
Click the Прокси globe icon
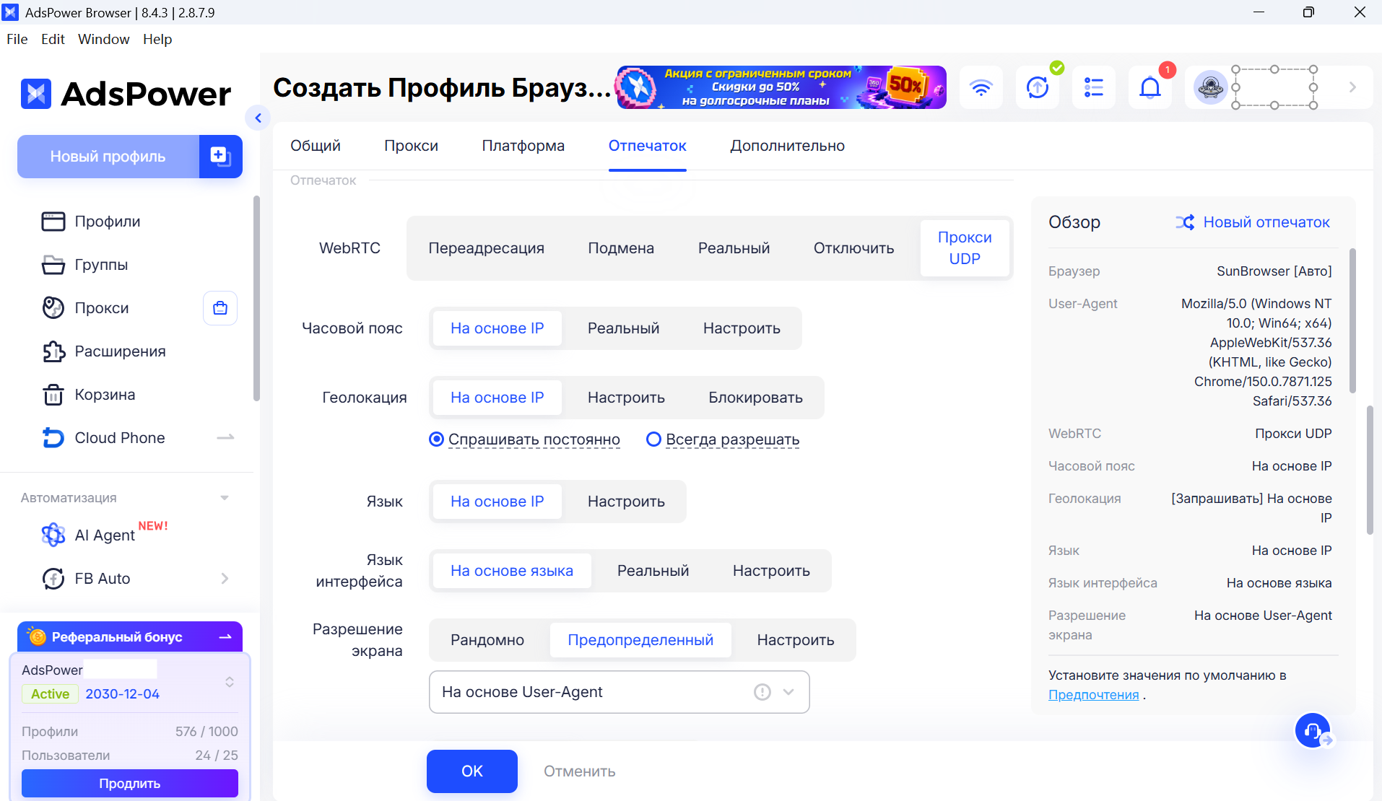click(x=53, y=308)
